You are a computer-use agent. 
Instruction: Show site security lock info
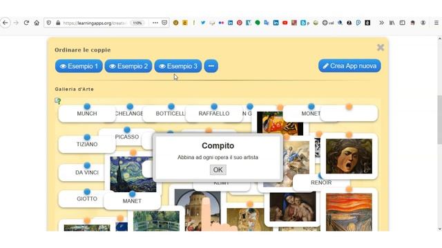58,23
